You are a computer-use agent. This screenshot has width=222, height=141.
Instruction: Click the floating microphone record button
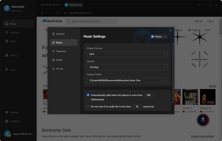click(203, 120)
